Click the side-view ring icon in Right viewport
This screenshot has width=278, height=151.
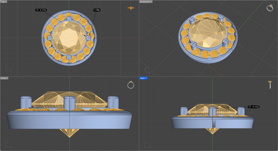[x=270, y=84]
